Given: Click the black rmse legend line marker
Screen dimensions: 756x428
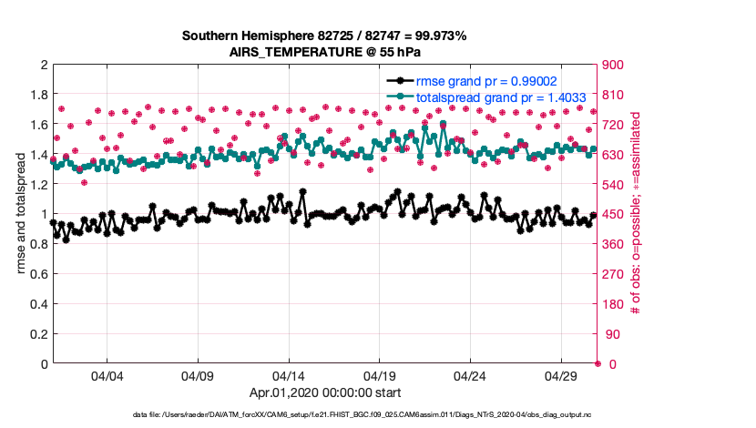Looking at the screenshot, I should click(397, 80).
